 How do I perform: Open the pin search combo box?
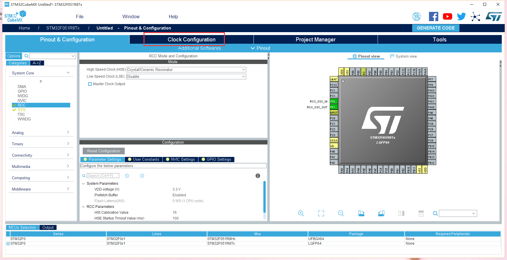click(x=458, y=213)
